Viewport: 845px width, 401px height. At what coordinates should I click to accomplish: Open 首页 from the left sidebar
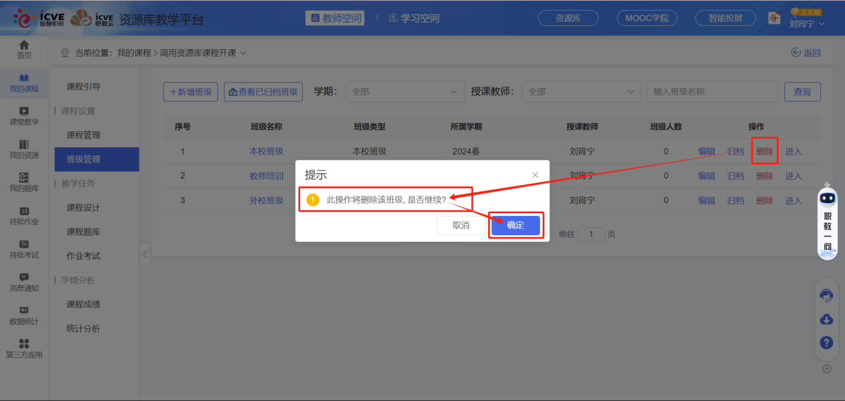24,51
